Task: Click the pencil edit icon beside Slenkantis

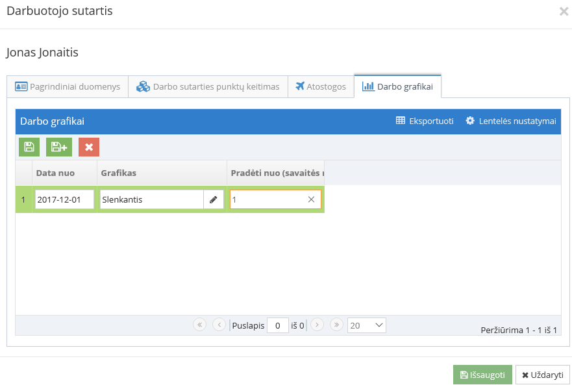Action: click(213, 200)
